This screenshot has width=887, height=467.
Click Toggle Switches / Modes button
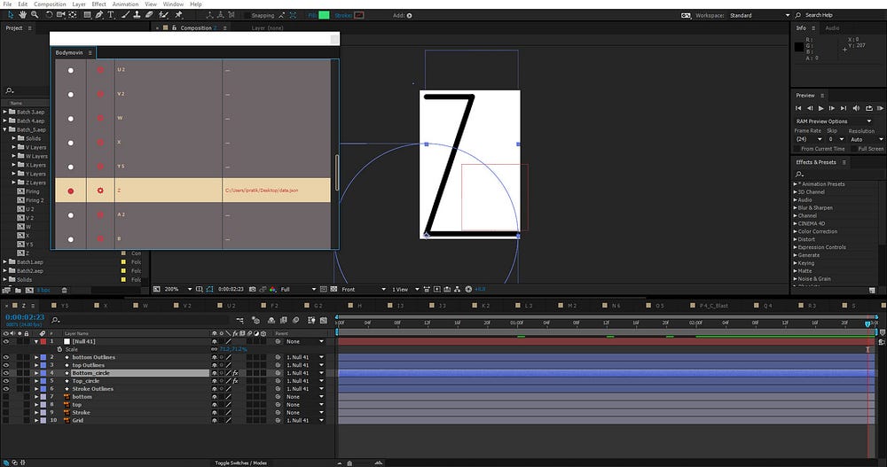tap(240, 463)
